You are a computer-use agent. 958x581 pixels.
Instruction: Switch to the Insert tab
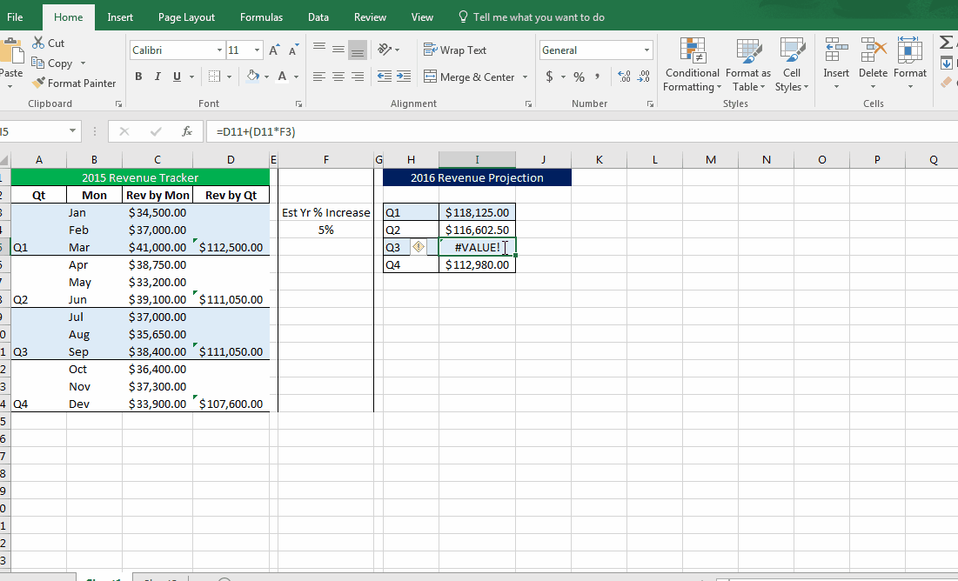[x=120, y=17]
